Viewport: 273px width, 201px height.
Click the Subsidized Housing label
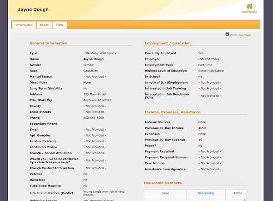click(45, 186)
